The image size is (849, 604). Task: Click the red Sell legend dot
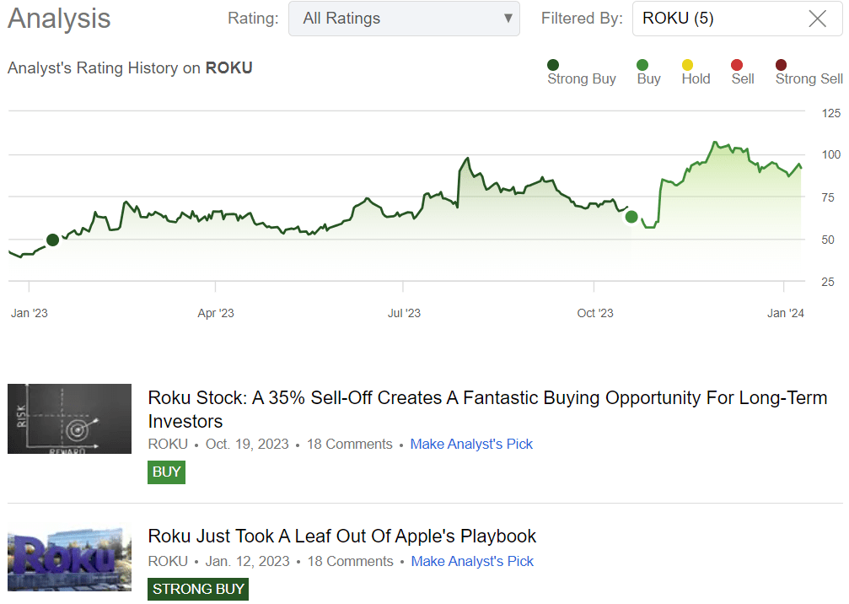(737, 65)
